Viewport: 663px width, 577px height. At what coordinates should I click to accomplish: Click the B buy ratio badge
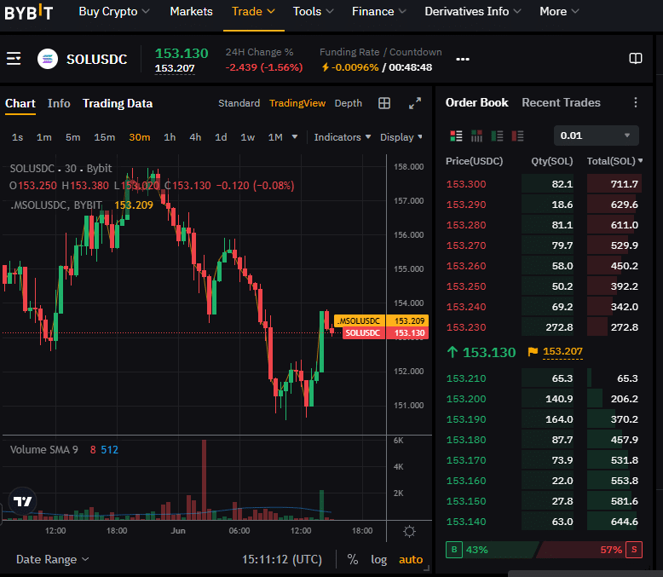pos(454,550)
